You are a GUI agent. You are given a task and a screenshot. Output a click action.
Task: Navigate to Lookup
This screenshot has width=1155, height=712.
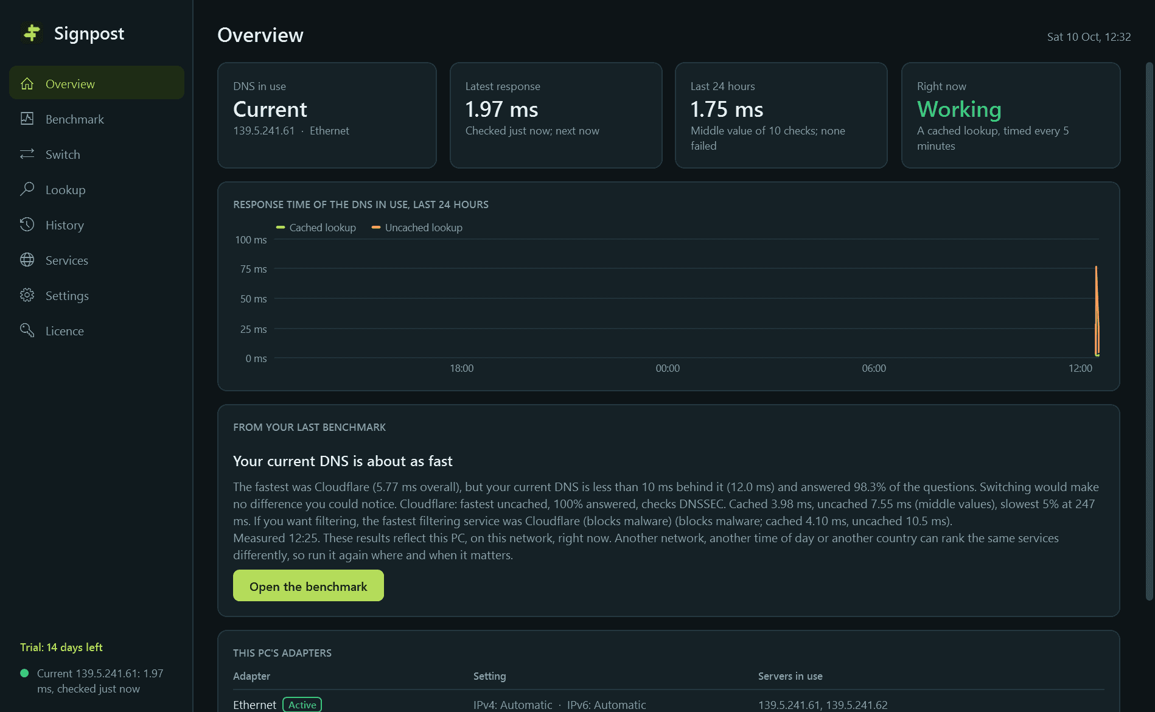click(97, 189)
